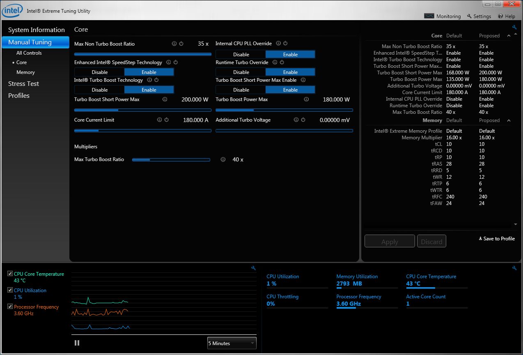Click the 3.60 GHz Processor Frequency readout

pos(349,304)
